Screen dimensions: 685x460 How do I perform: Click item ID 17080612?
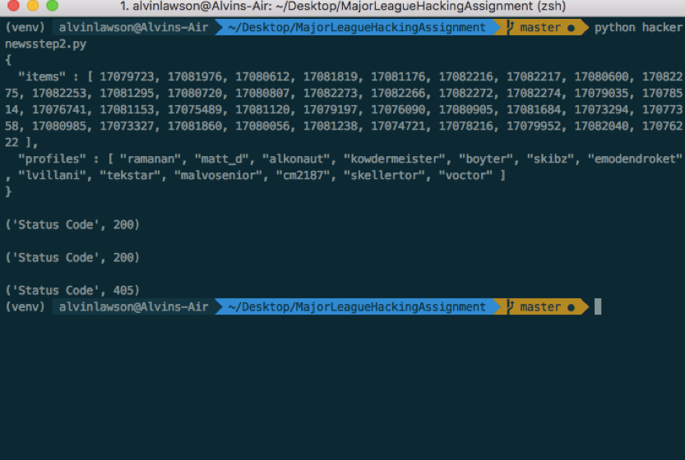tap(262, 77)
